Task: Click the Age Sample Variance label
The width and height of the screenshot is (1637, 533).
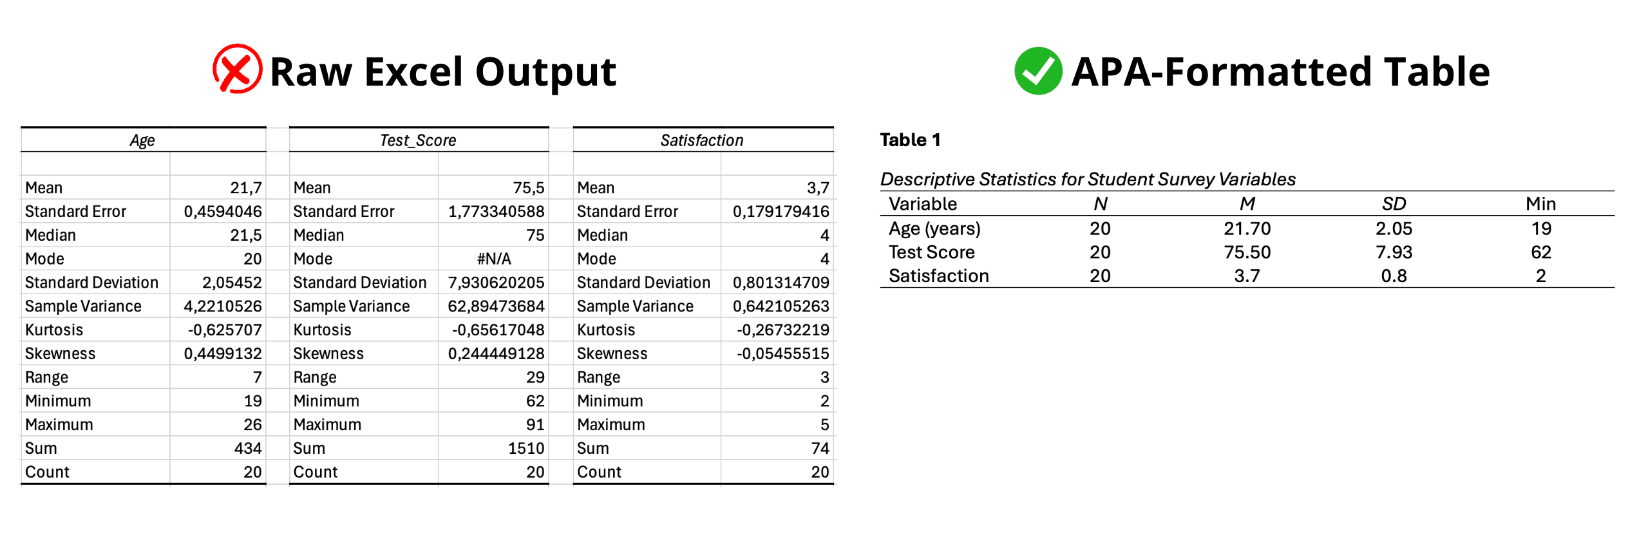Action: [x=83, y=306]
